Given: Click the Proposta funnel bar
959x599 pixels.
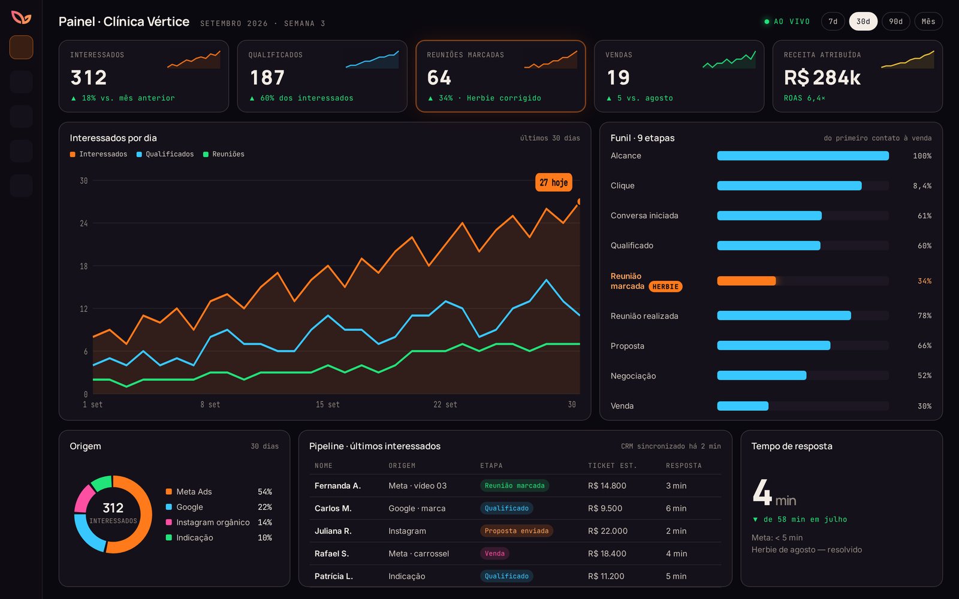Looking at the screenshot, I should (774, 346).
